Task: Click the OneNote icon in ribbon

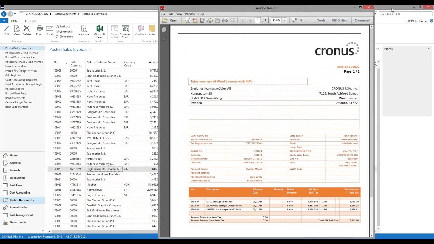Action: [x=141, y=29]
